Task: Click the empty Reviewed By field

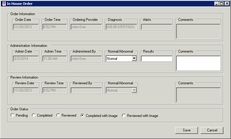Action: pyautogui.click(x=86, y=90)
